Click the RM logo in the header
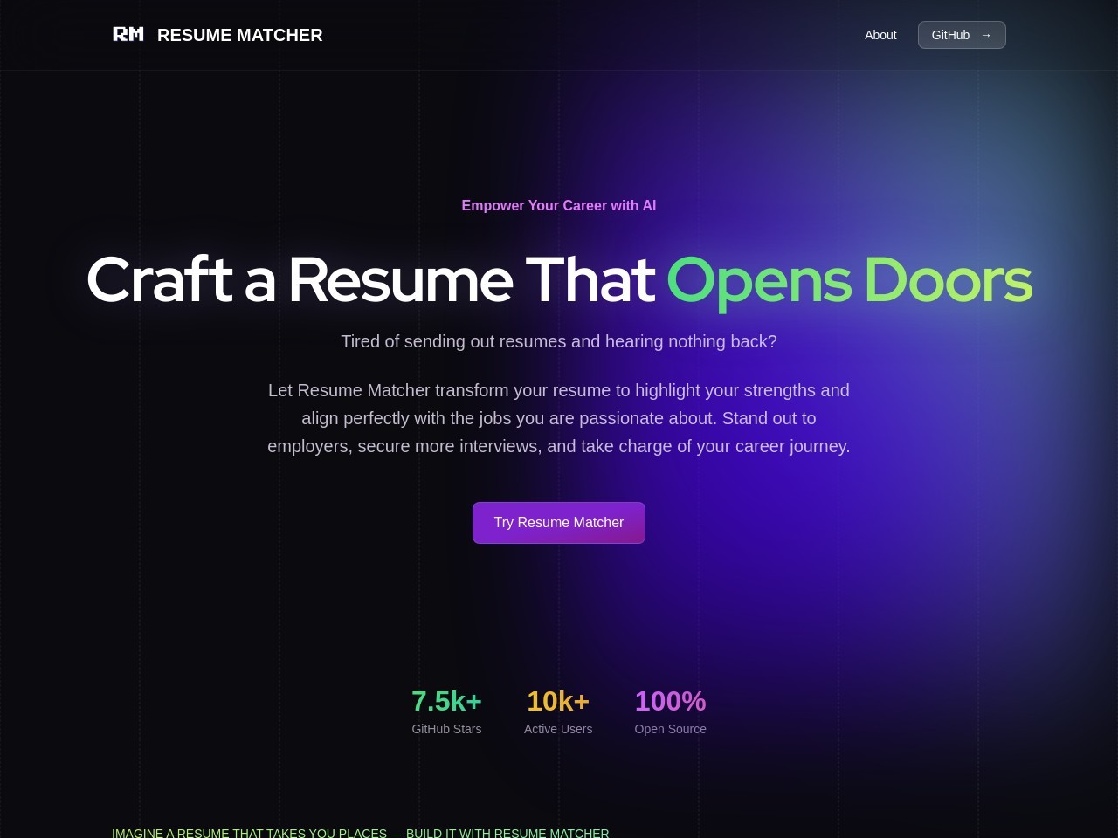 coord(128,34)
